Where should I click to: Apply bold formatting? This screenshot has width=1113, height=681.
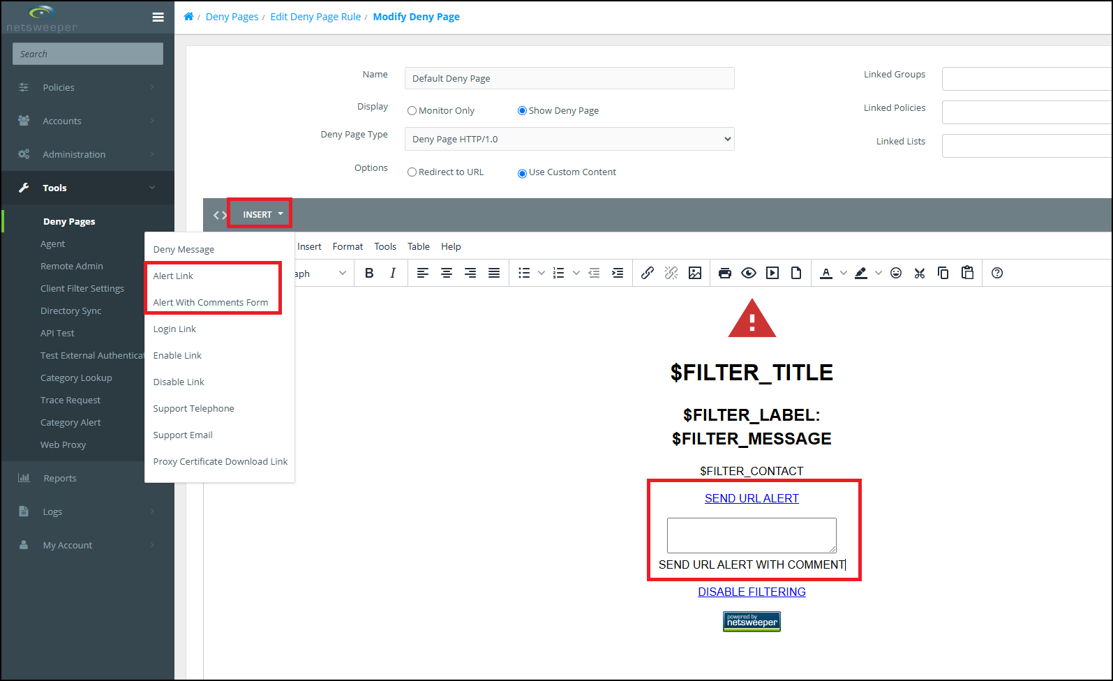point(369,273)
